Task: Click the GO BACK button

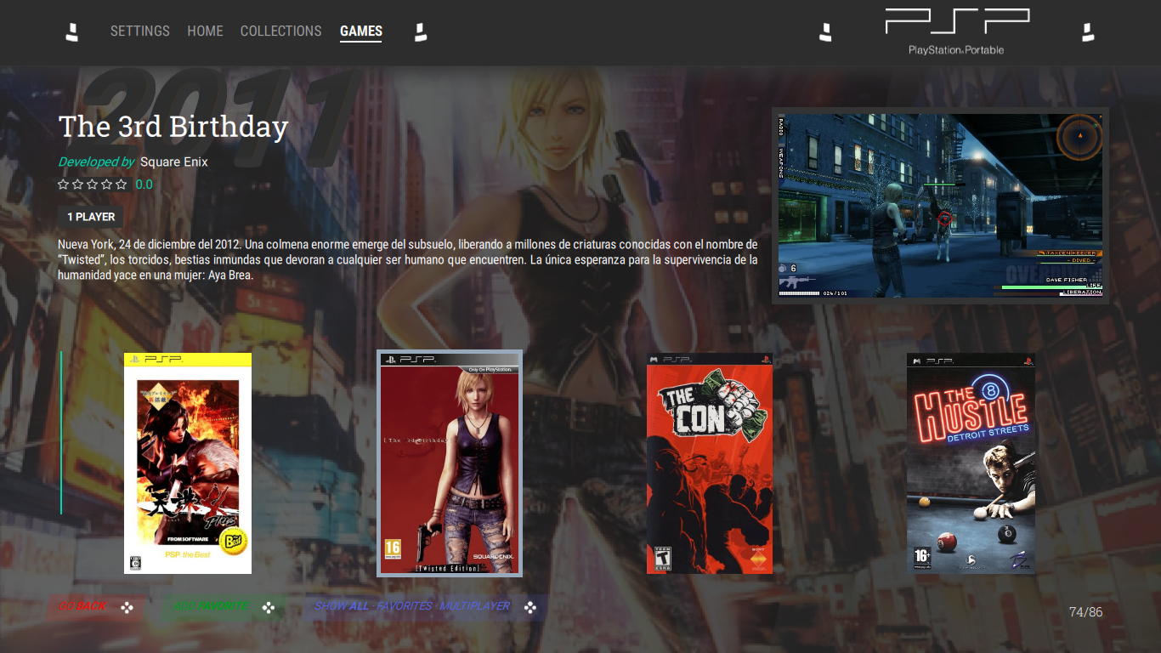Action: coord(82,606)
